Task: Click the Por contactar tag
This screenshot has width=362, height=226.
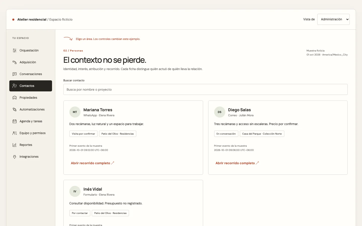Action: 80,213
